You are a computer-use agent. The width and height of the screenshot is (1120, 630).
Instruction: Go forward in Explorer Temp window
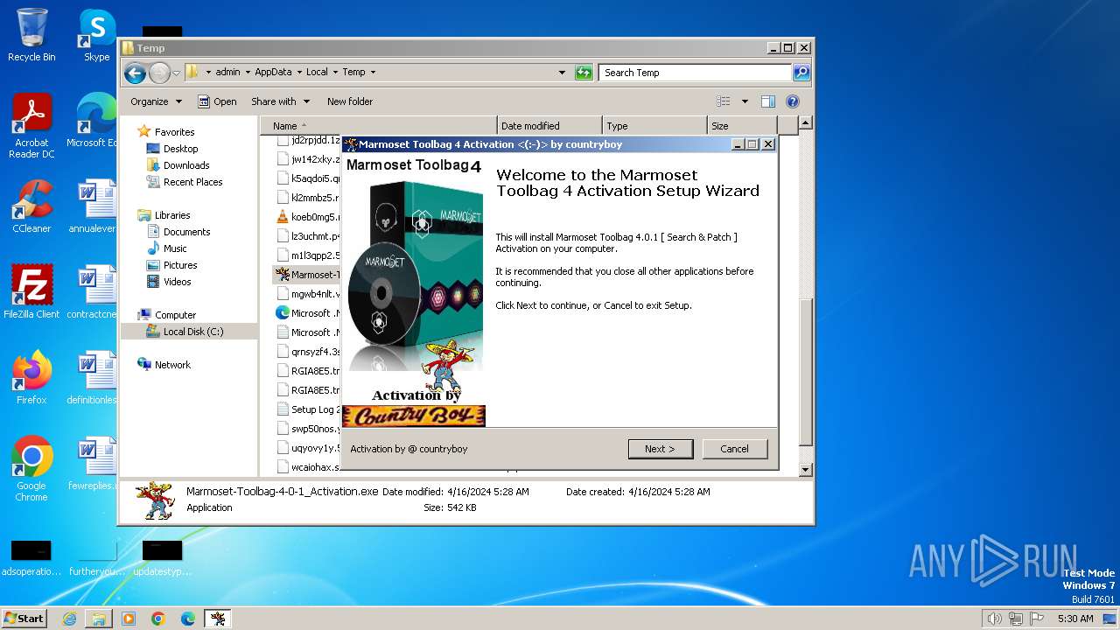(159, 73)
